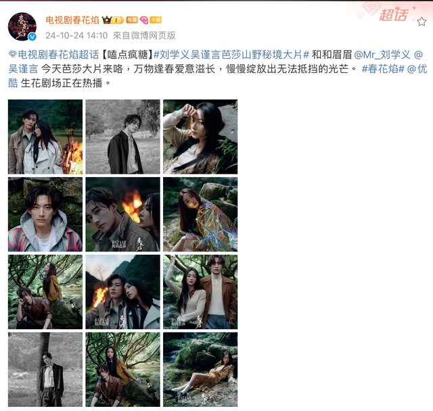Open the @Mr_刘学义 mention
This screenshot has width=433, height=411.
[x=382, y=55]
